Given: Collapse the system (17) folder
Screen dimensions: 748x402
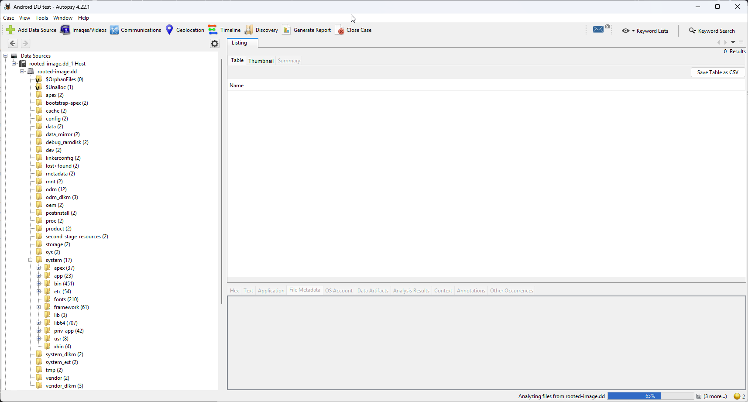Looking at the screenshot, I should (31, 260).
